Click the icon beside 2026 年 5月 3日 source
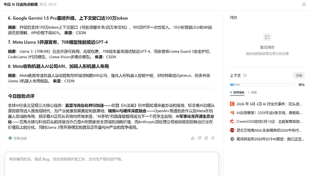Screen dimensions: 310x176 tap(232, 104)
